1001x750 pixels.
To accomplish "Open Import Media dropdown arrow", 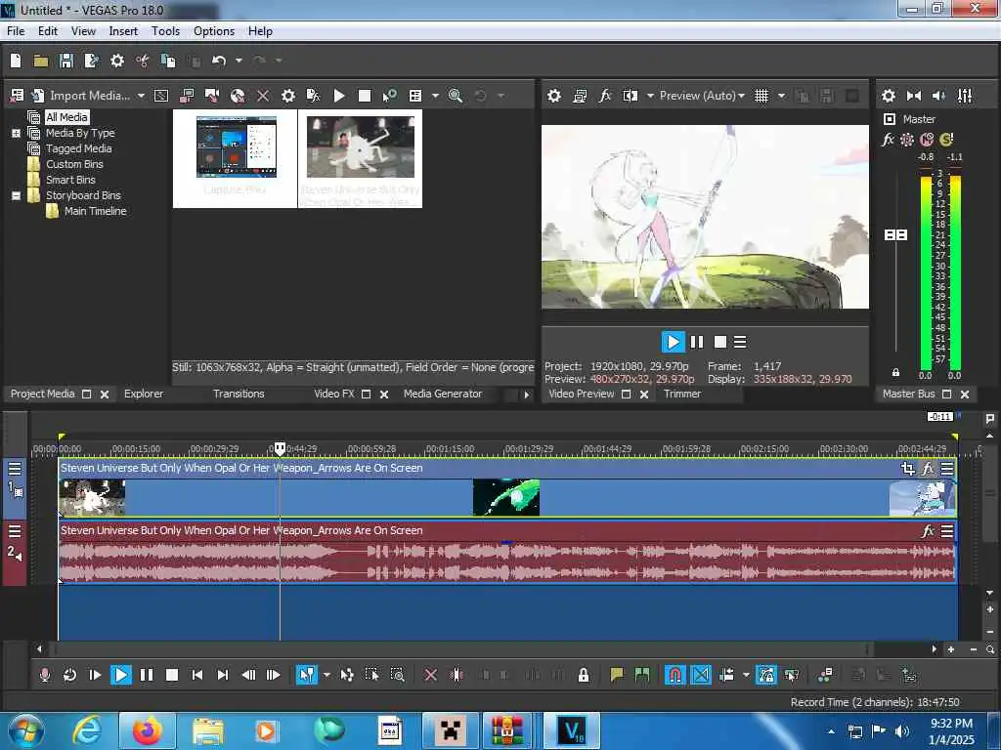I will click(141, 96).
